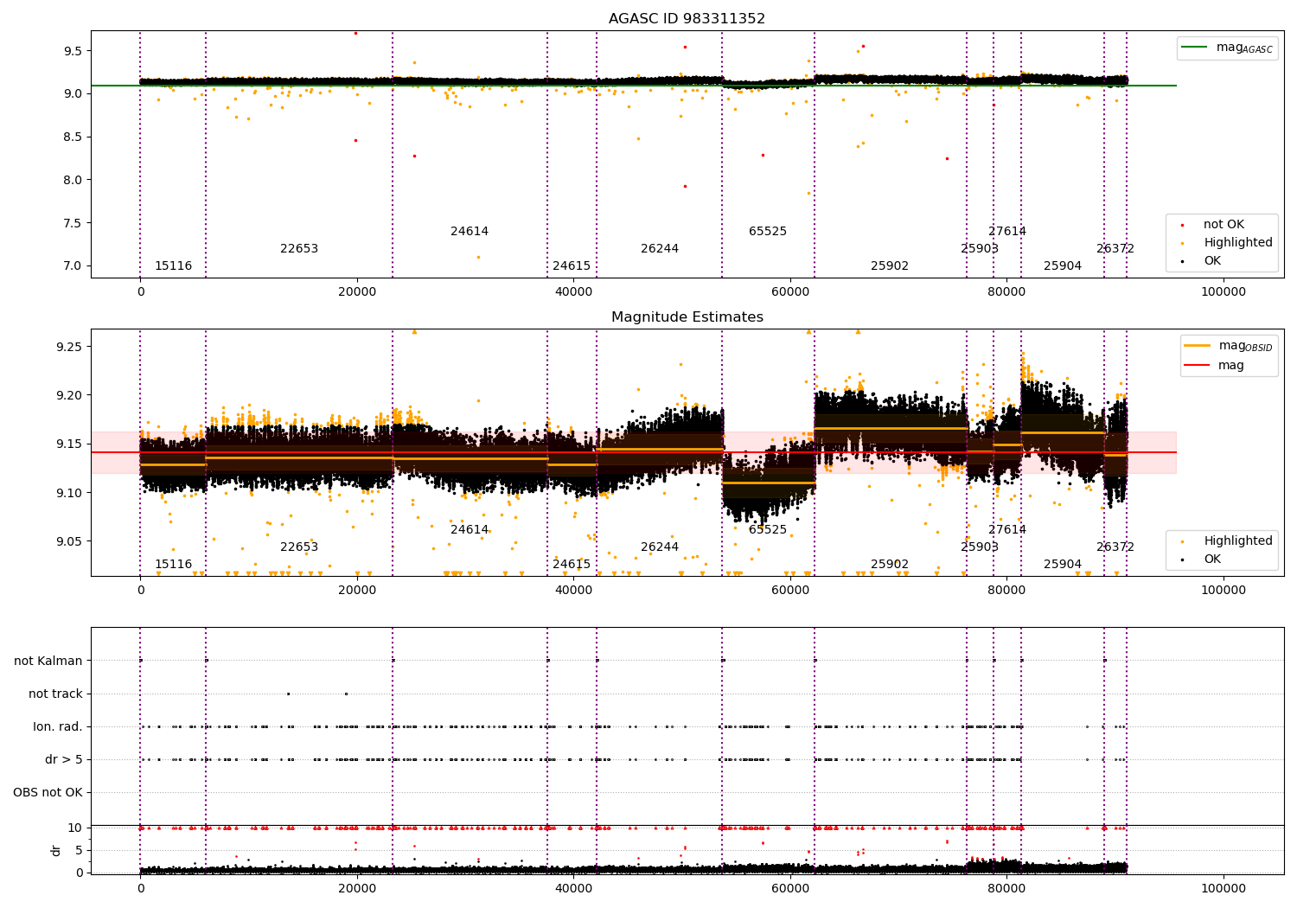The height and width of the screenshot is (908, 1297).
Task: Click 'Highlighted' legend entry in Magnitude Estimates plot
Action: coord(1238,541)
